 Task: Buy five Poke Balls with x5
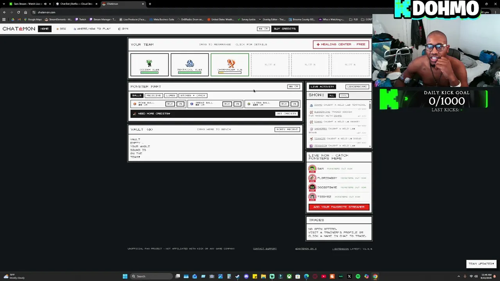coord(180,104)
